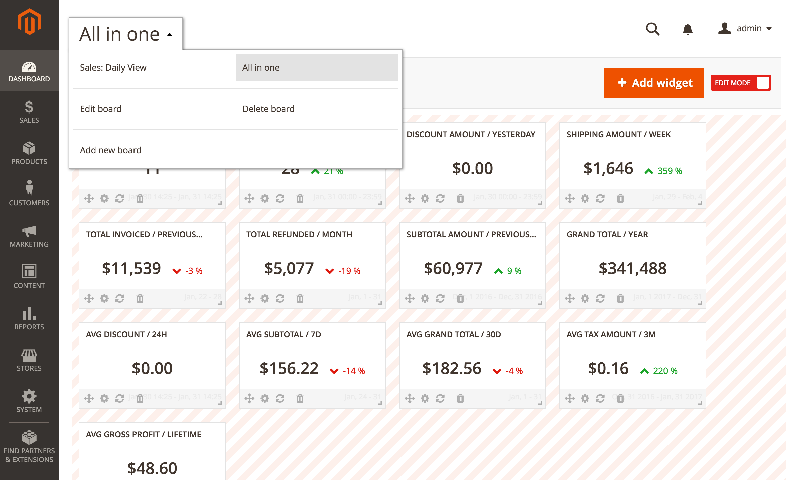
Task: Open the notifications bell
Action: point(688,29)
